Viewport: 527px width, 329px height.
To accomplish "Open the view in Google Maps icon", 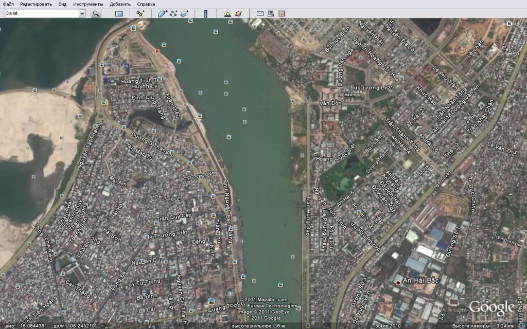I will [x=282, y=13].
